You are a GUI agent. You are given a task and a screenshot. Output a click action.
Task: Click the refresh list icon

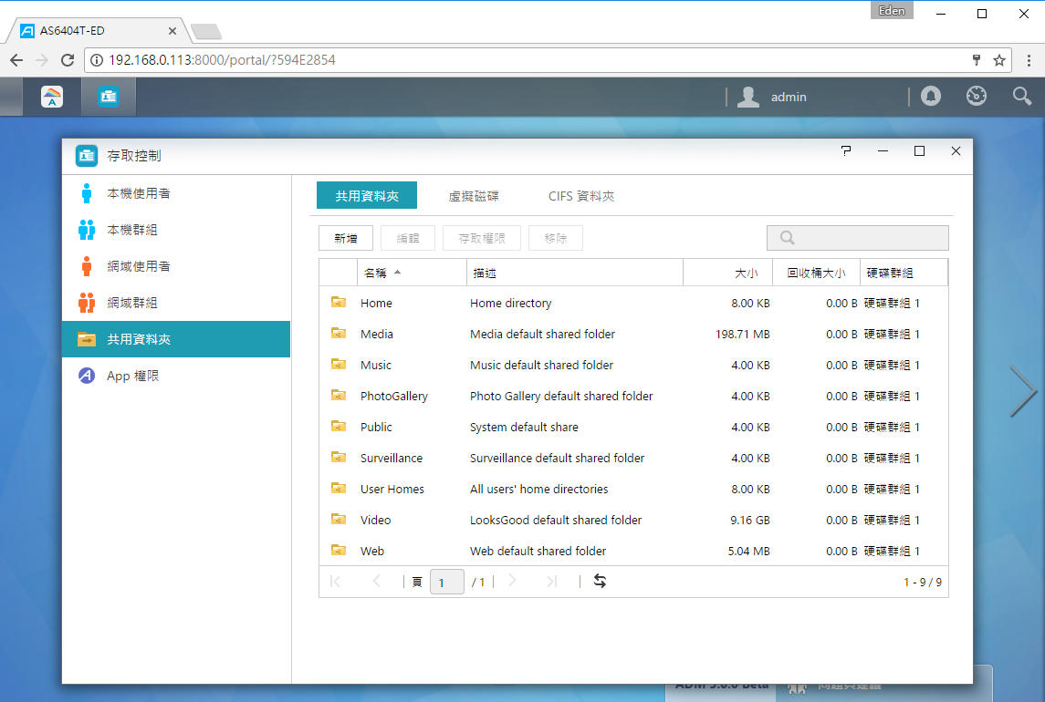click(x=600, y=582)
